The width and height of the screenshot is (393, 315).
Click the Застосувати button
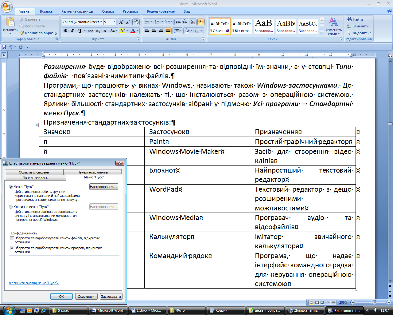pos(111,297)
